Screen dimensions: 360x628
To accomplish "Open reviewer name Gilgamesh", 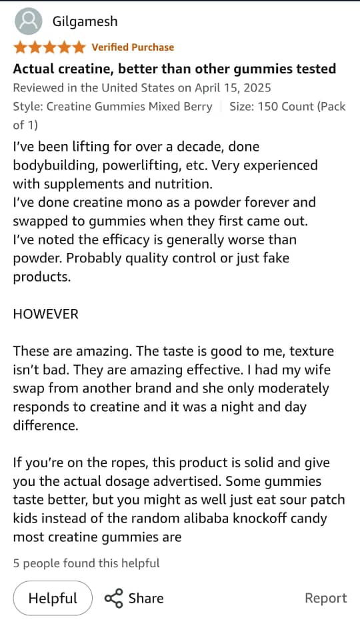I will [x=85, y=21].
